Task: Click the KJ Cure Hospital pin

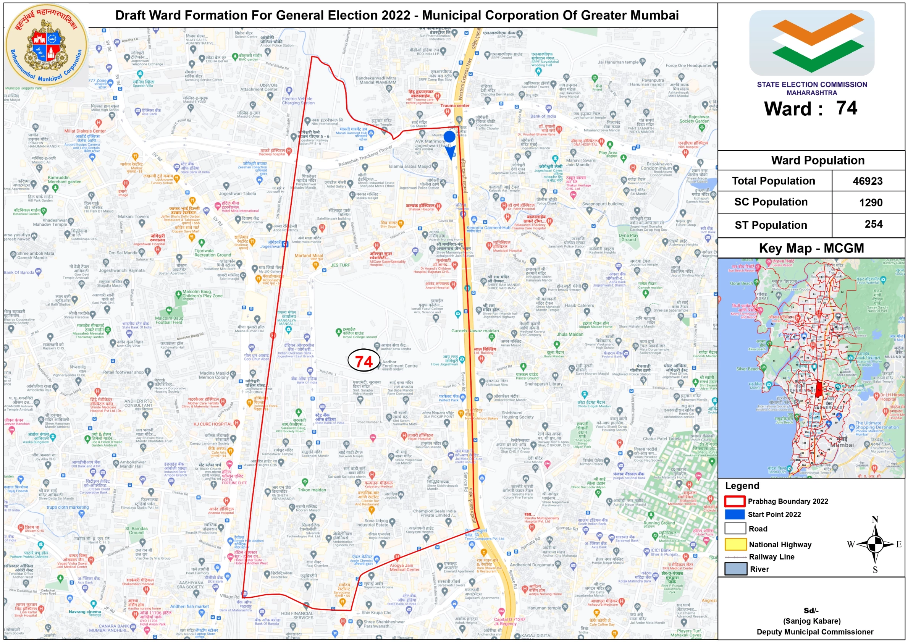Action: (x=236, y=423)
